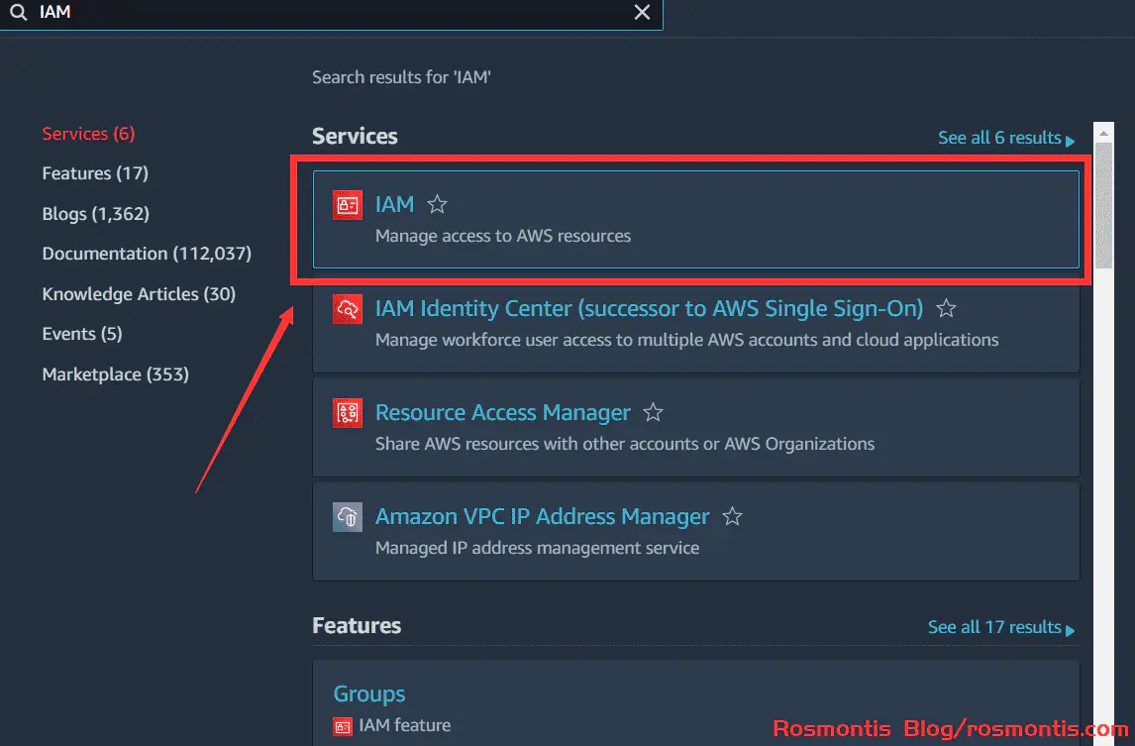Click 'Manage access to AWS resources' text
The height and width of the screenshot is (746, 1135).
point(503,236)
